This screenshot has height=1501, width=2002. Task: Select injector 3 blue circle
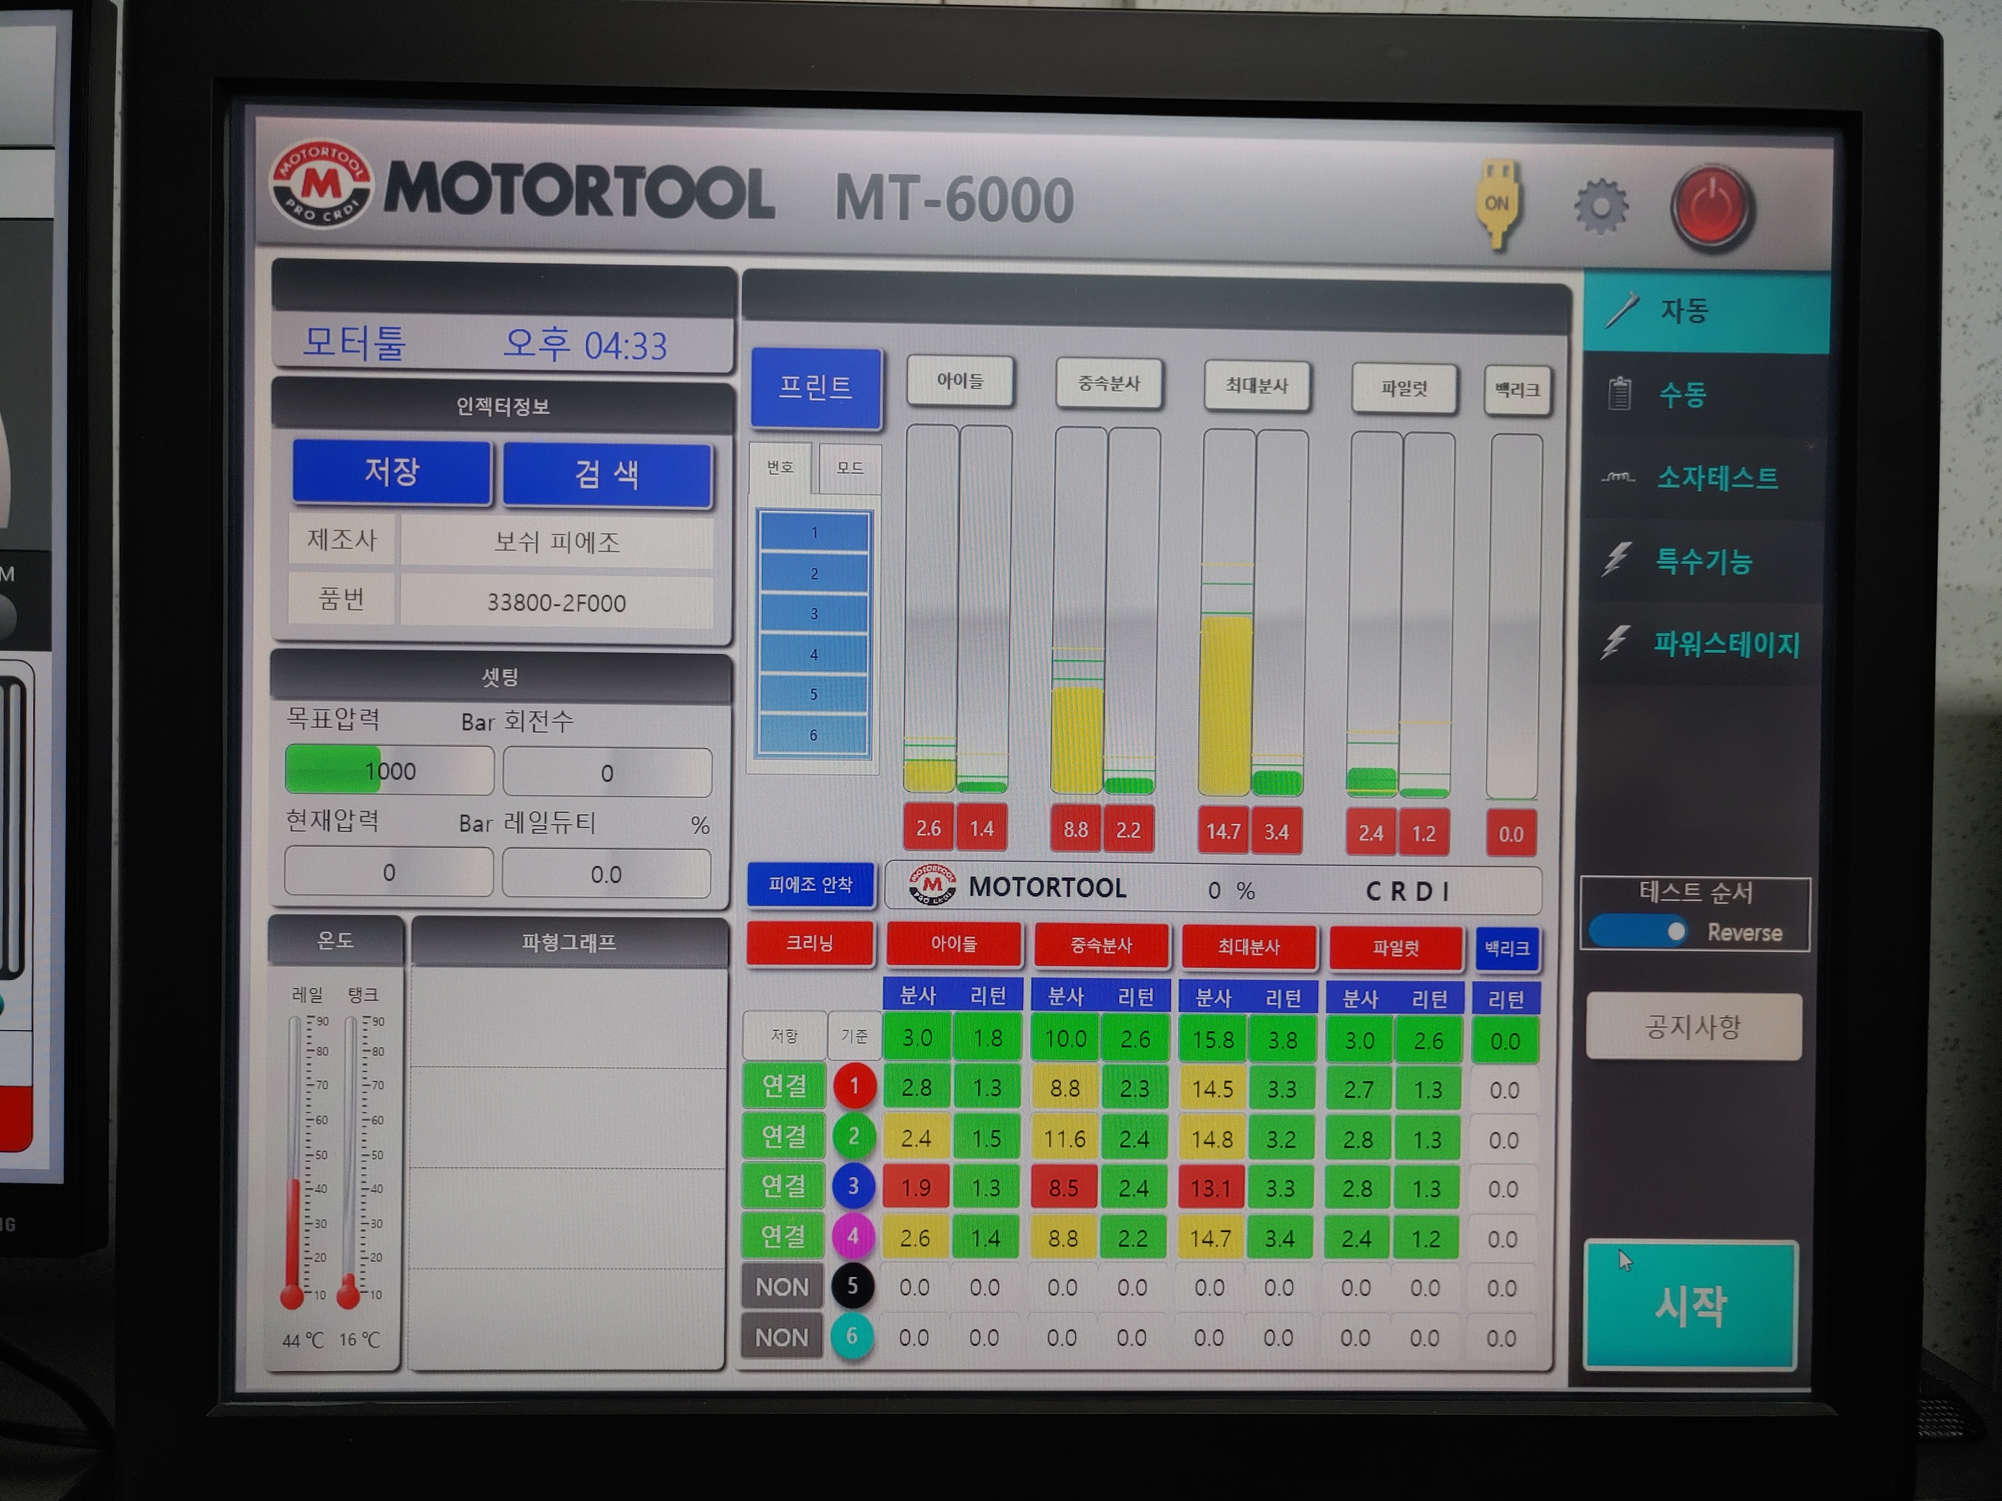[x=853, y=1185]
